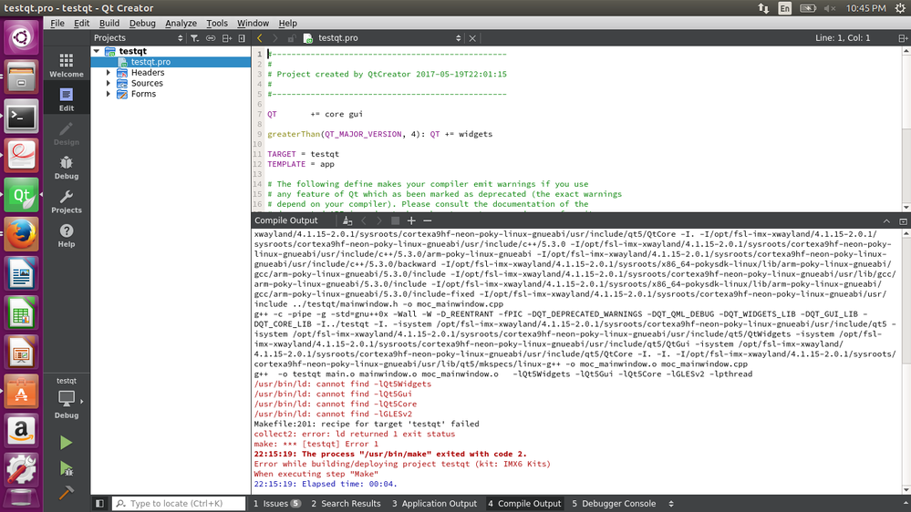This screenshot has height=512, width=911.
Task: Open the Edit menu
Action: 81,23
